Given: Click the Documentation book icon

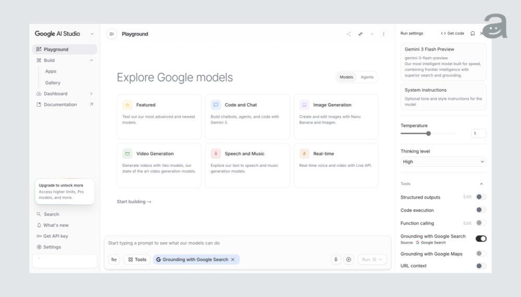Looking at the screenshot, I should coord(39,104).
